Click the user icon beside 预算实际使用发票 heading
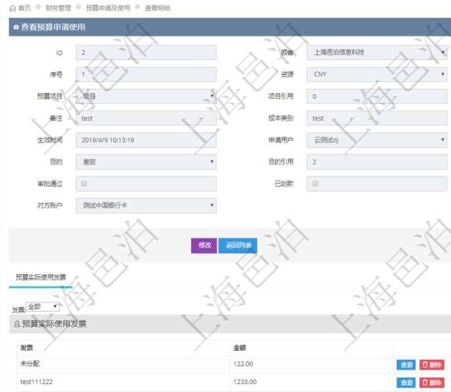The height and width of the screenshot is (392, 451). (x=16, y=324)
